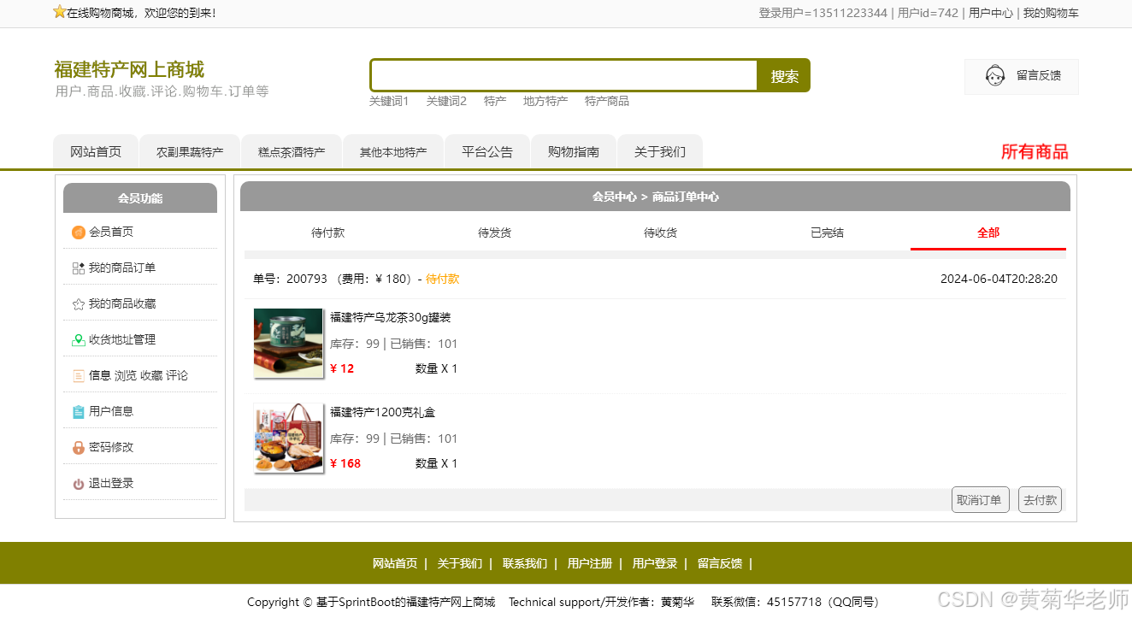Click the 去付款 button
1132x618 pixels.
pos(1040,500)
